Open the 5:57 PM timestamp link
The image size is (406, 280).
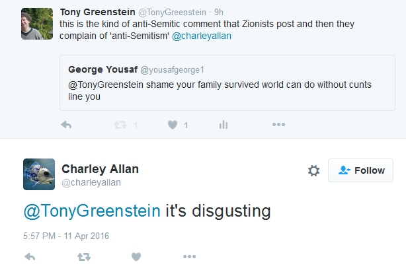tap(66, 236)
